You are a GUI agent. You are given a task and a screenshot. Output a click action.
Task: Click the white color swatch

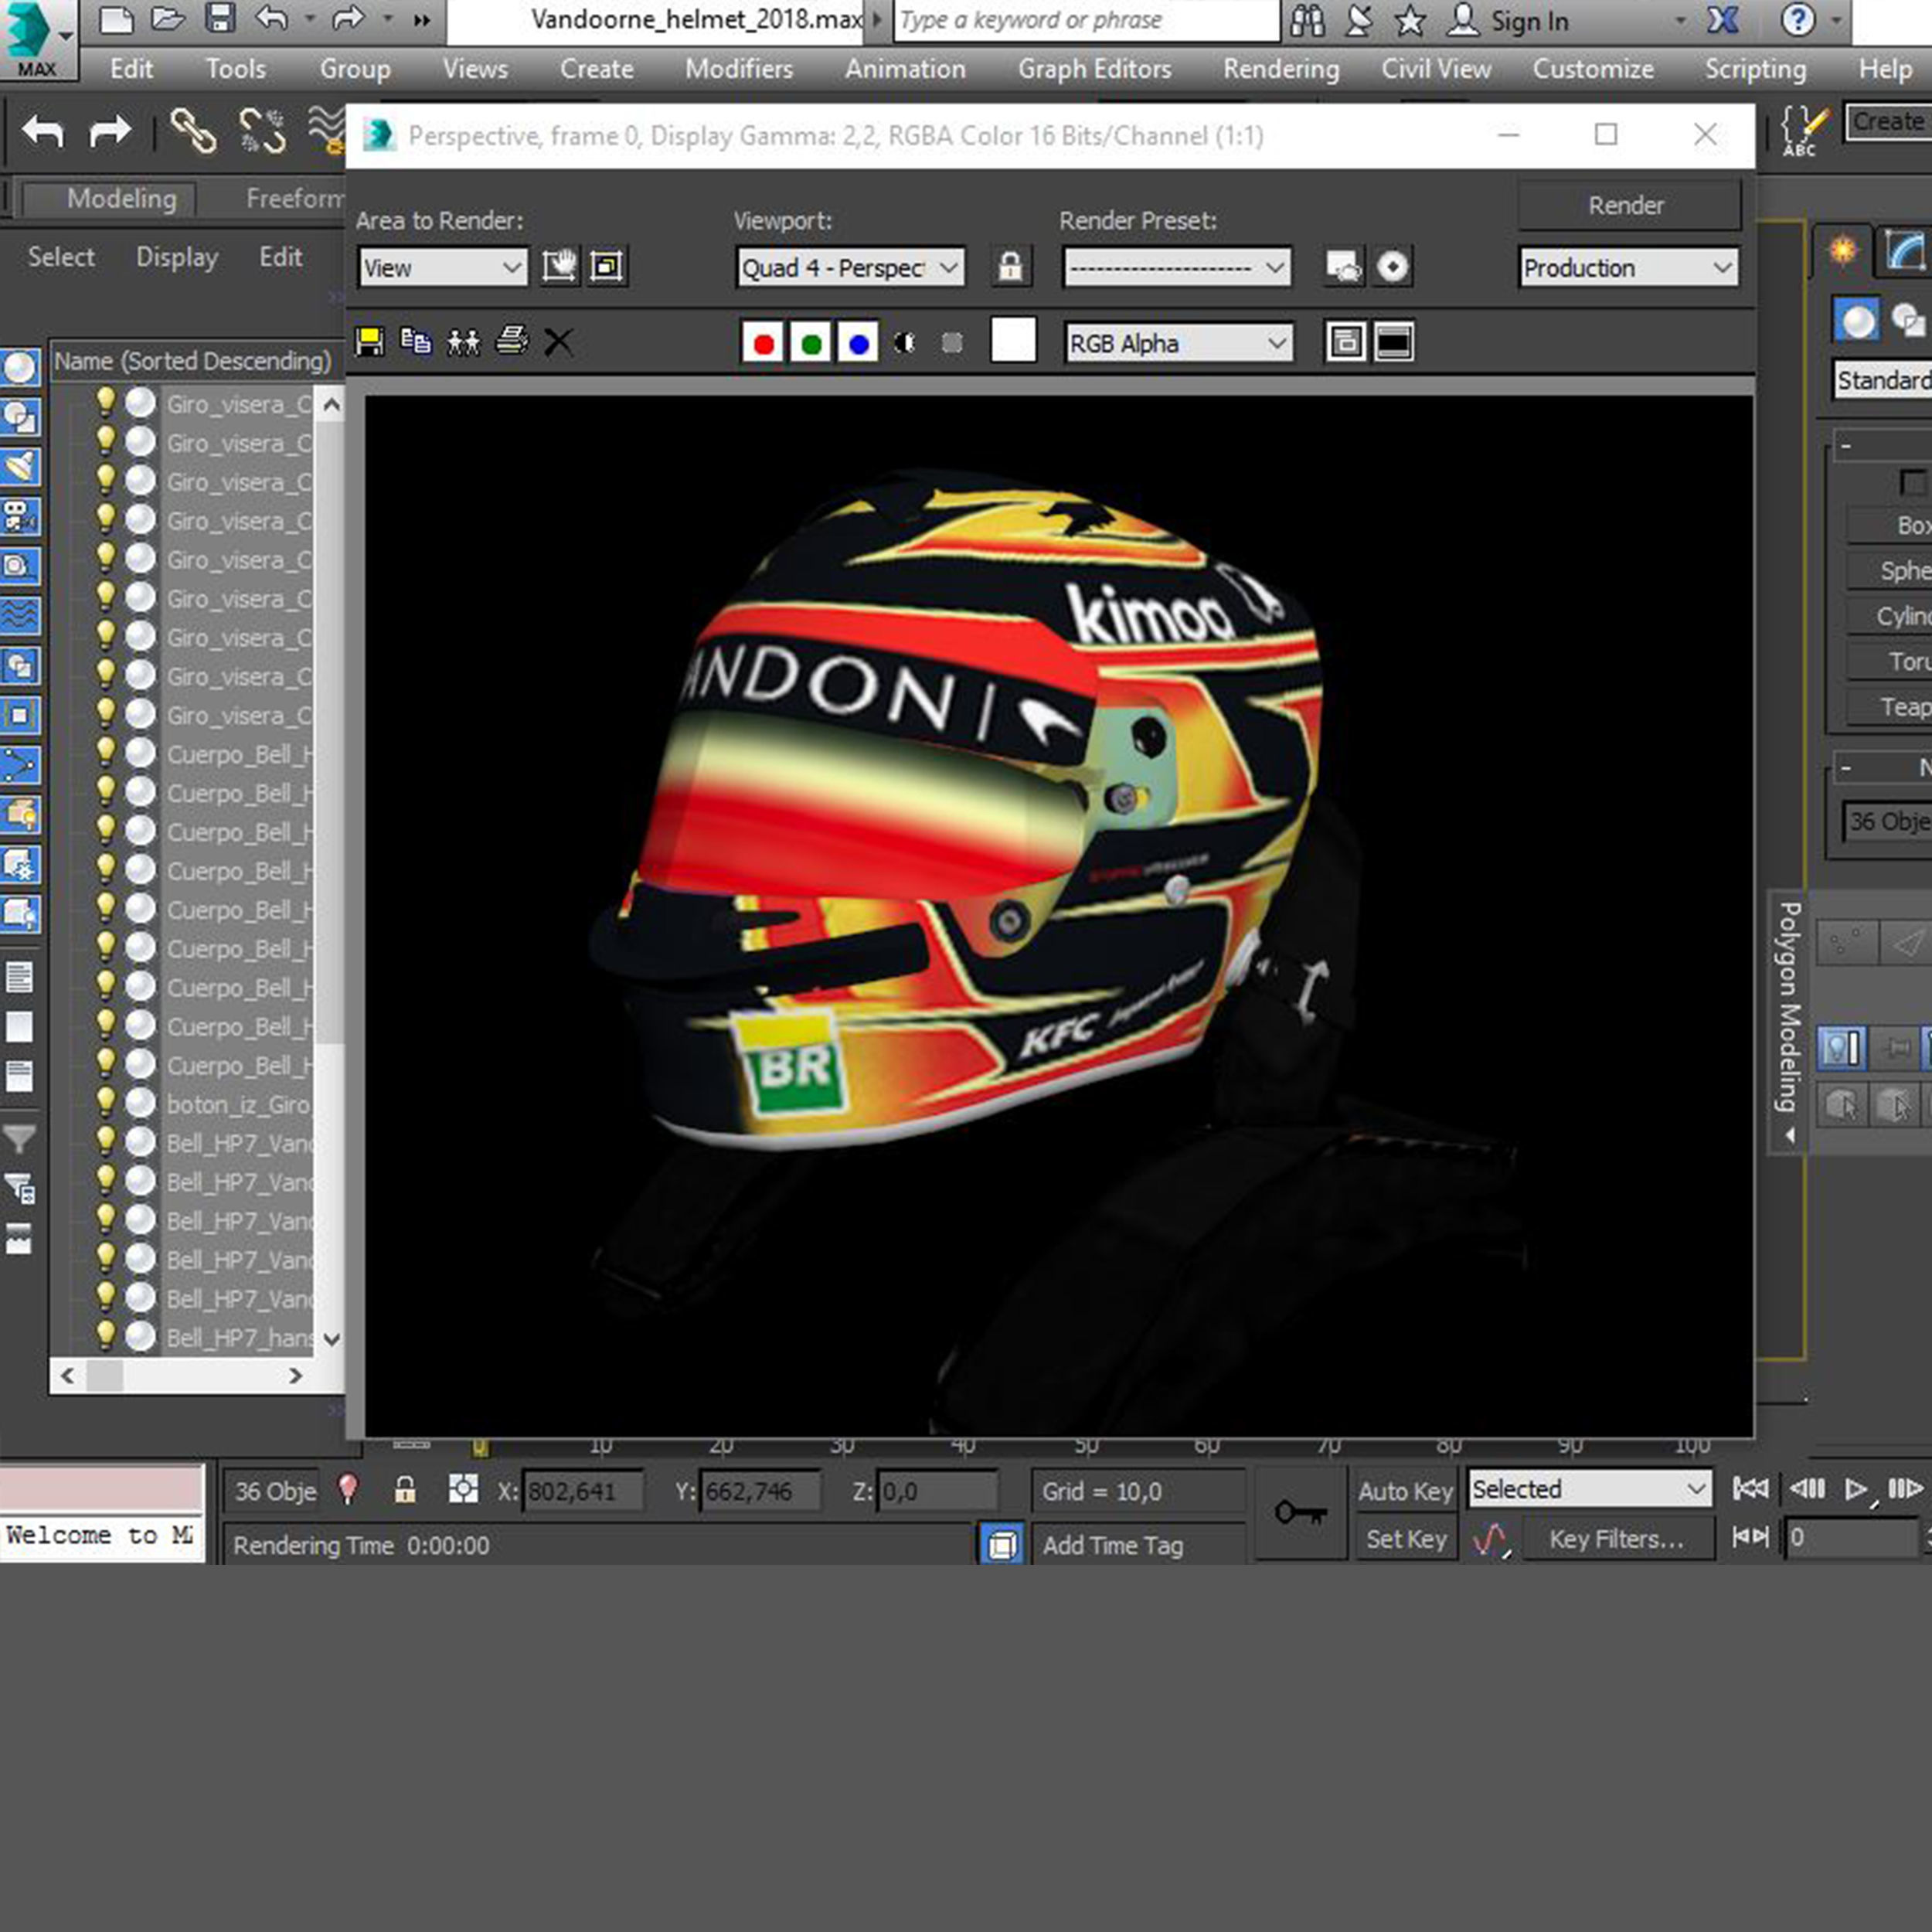click(x=1012, y=341)
